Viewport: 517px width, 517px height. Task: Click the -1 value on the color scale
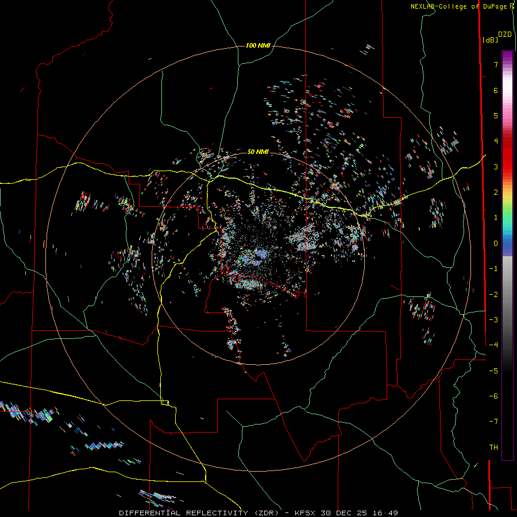pos(493,269)
